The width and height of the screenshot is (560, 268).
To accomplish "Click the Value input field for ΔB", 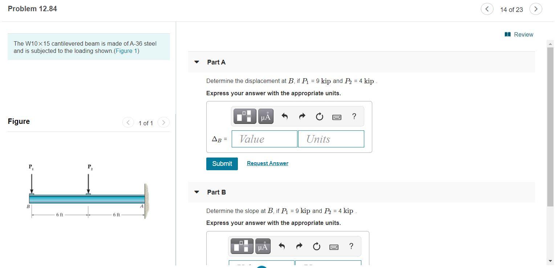I will click(264, 139).
